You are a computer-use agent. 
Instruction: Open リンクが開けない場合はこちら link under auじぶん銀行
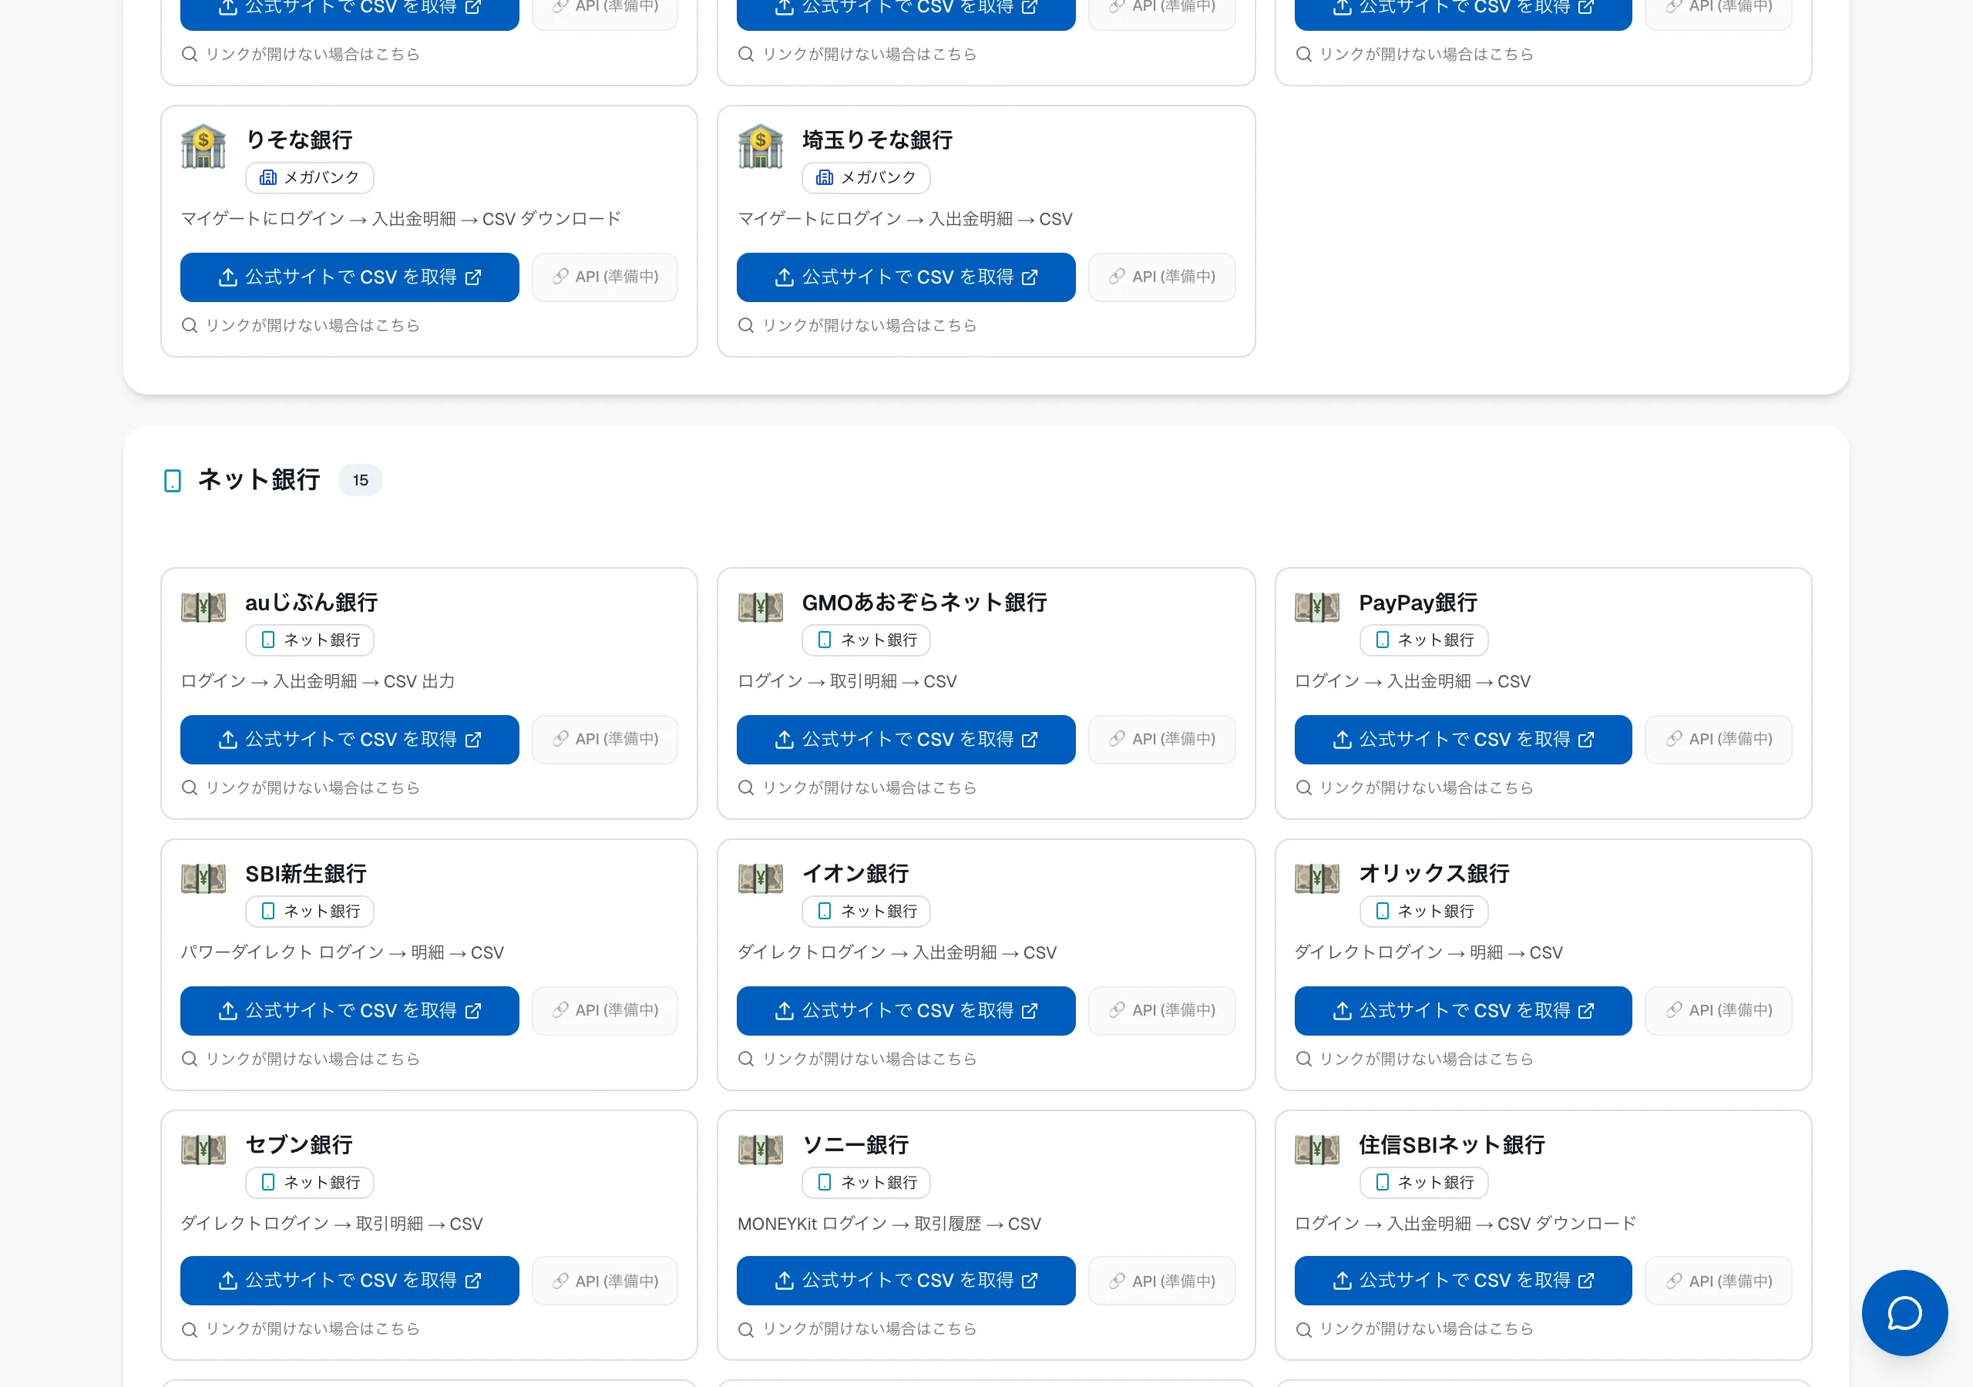pos(313,788)
